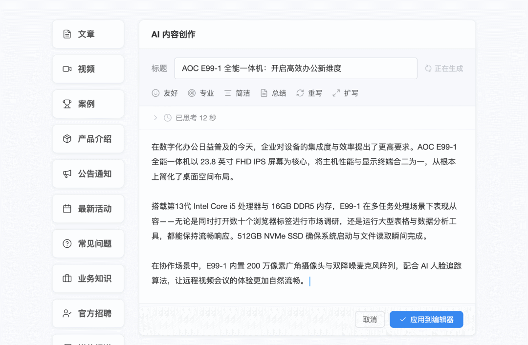Click the megaphone icon beside 公告通知

click(67, 173)
